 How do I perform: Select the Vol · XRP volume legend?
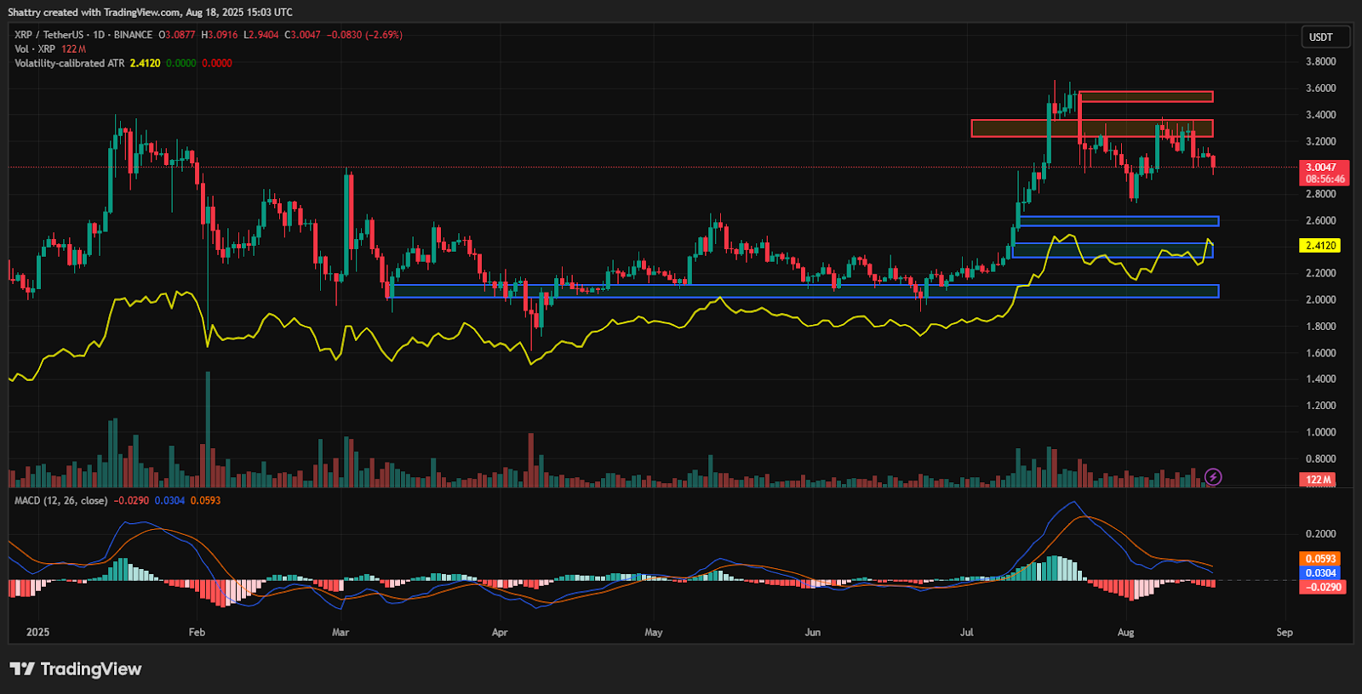[35, 49]
